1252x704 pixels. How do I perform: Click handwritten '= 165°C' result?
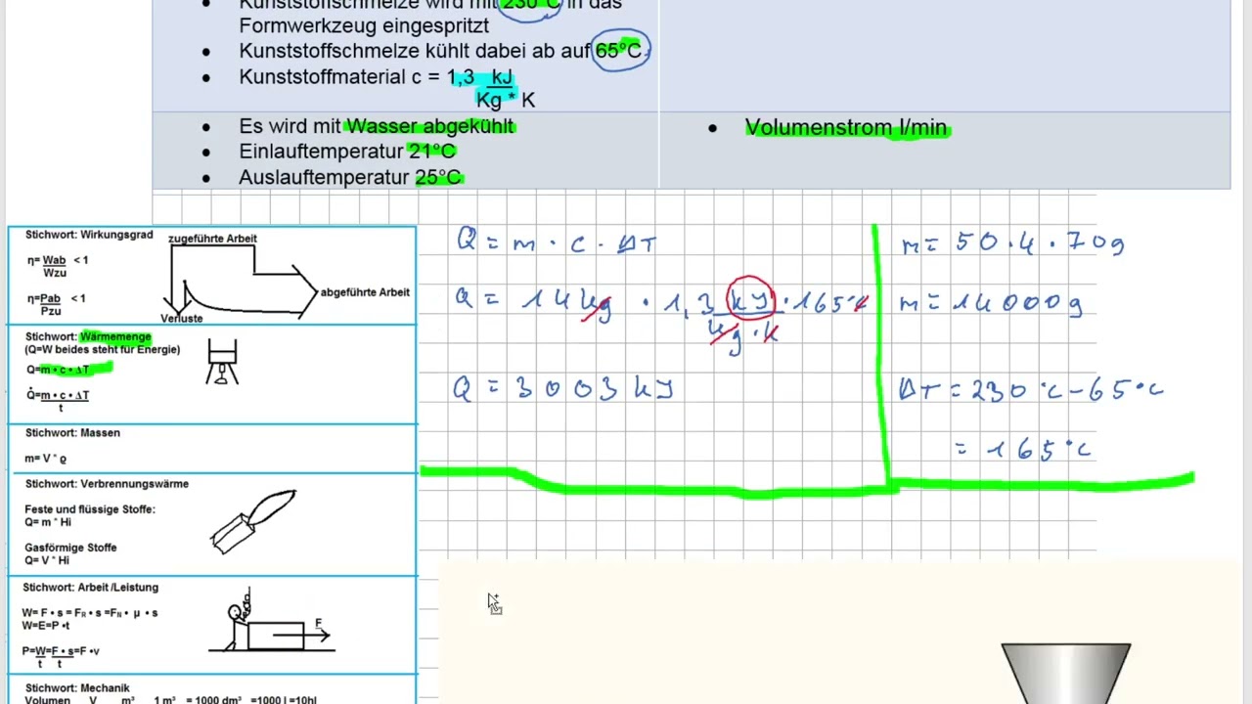tap(1022, 450)
